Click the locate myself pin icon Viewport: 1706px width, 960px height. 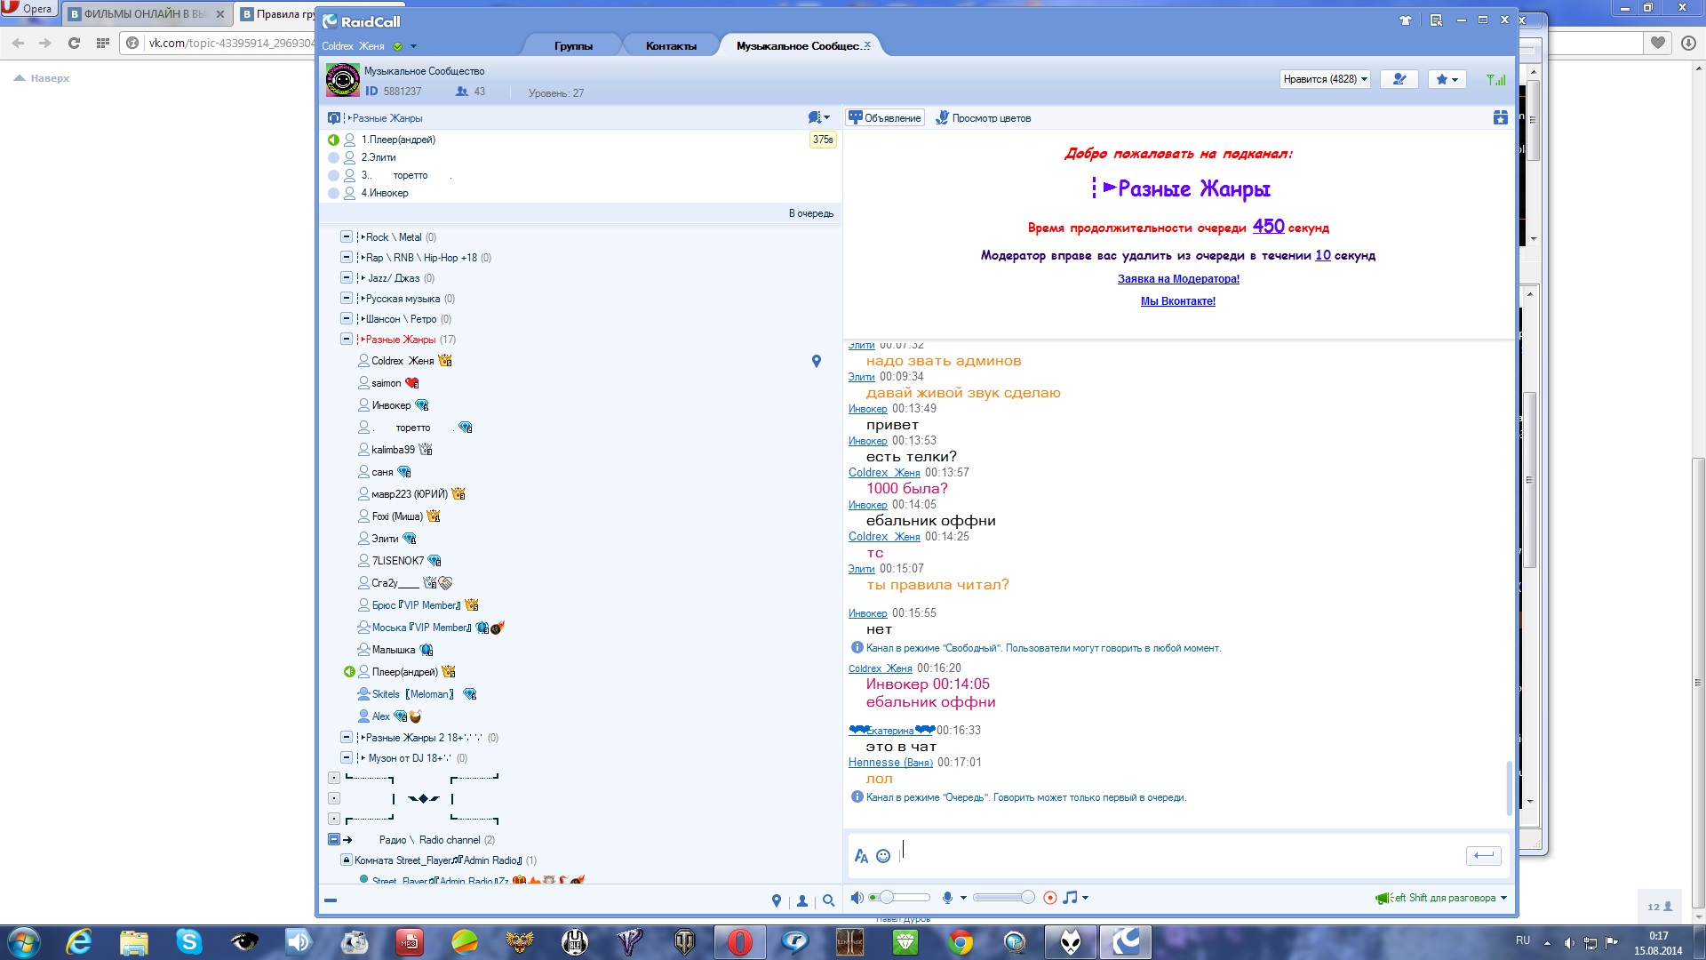click(777, 900)
